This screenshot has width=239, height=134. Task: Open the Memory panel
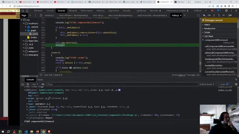pos(100,11)
